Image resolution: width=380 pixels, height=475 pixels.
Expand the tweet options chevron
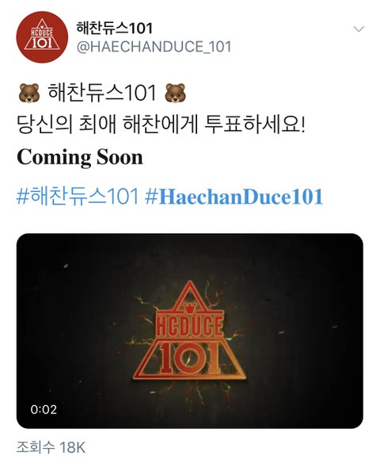[x=359, y=29]
